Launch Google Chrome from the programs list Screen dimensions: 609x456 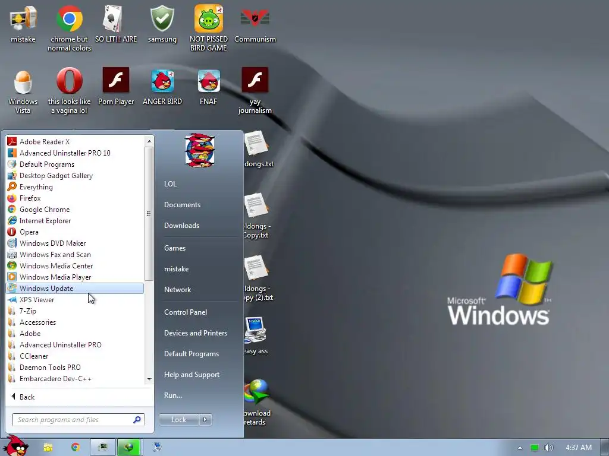pyautogui.click(x=75, y=209)
